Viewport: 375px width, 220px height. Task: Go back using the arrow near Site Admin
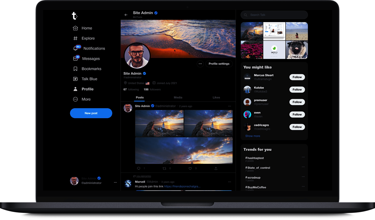[126, 15]
